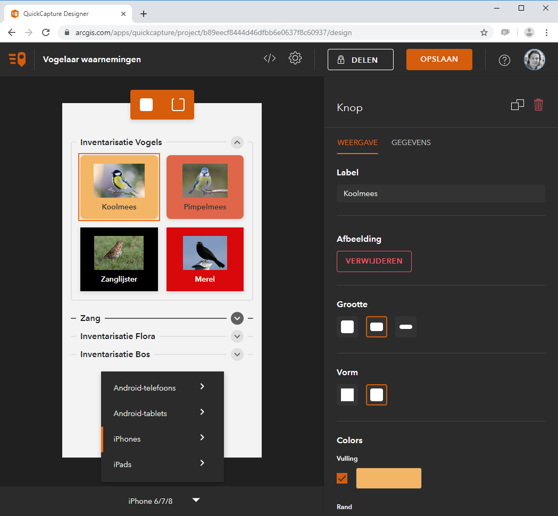Switch to the GEGEVENS tab

click(411, 142)
